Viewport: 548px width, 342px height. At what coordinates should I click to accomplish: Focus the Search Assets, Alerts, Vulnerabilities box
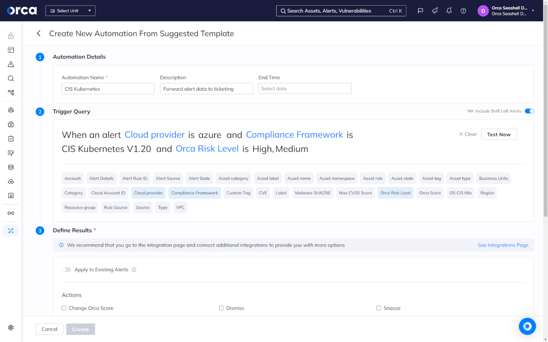point(341,11)
